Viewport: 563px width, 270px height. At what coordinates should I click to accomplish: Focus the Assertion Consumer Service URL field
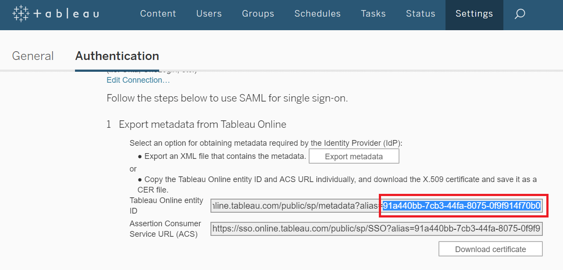point(376,228)
